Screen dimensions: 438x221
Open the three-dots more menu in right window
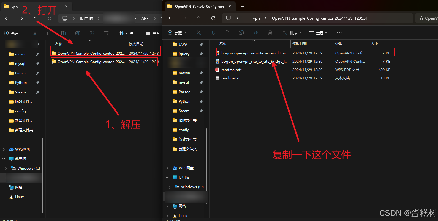tap(339, 33)
